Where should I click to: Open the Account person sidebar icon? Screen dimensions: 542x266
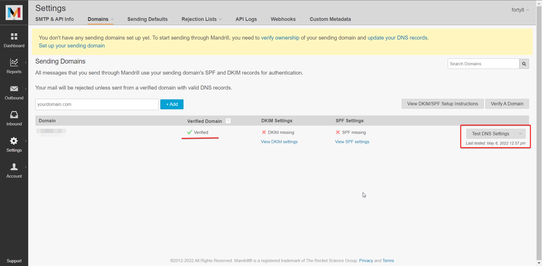pos(14,167)
